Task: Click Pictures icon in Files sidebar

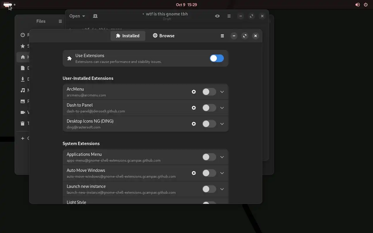Action: 23,101
